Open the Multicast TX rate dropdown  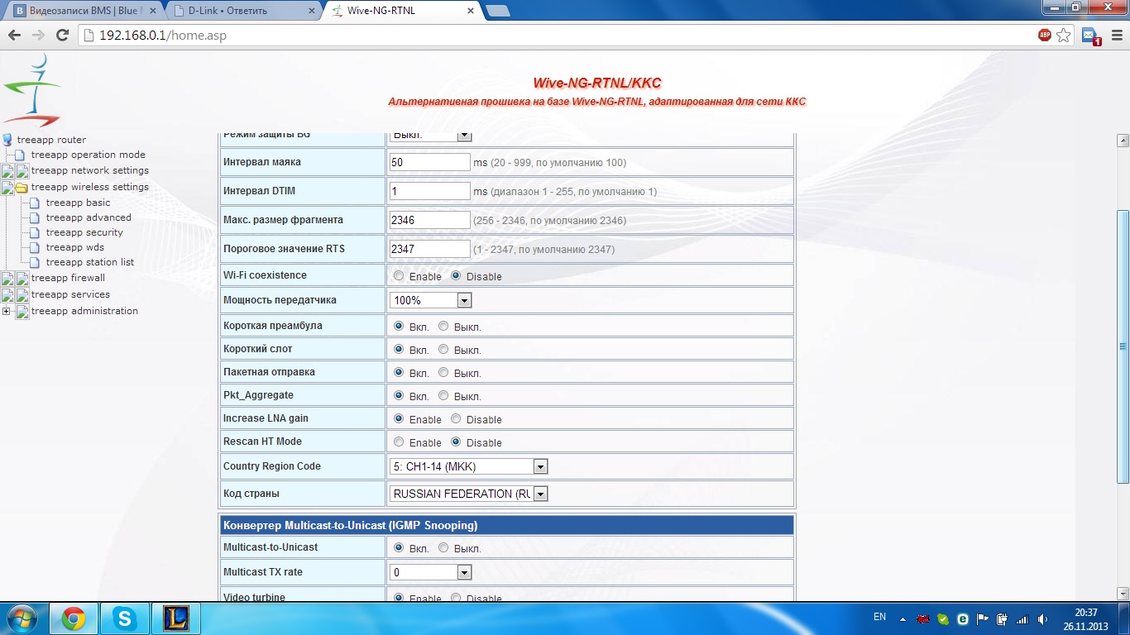tap(430, 572)
